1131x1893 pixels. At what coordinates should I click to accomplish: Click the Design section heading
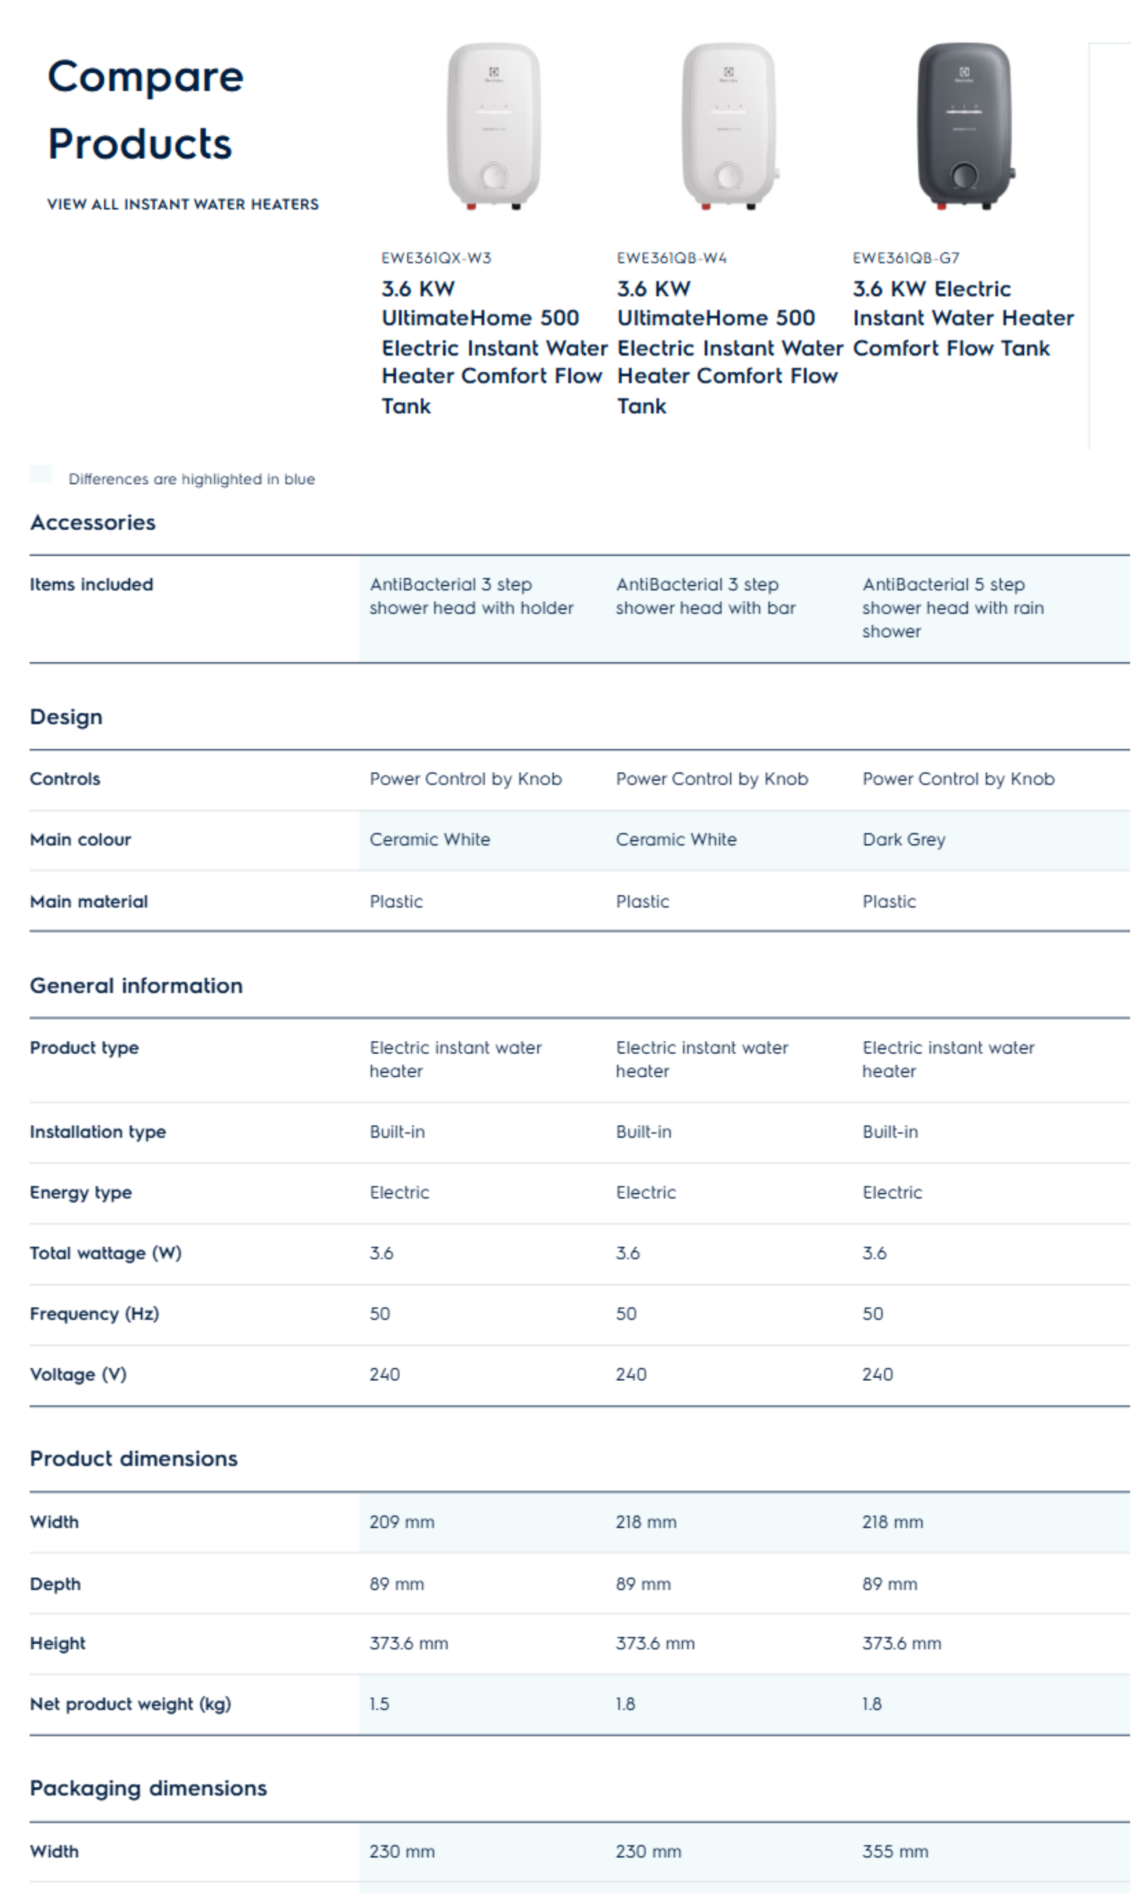point(66,718)
